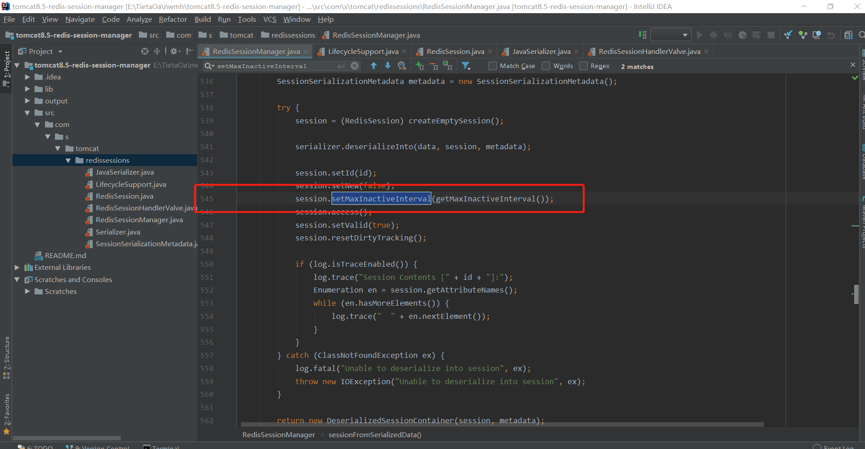The width and height of the screenshot is (865, 449).
Task: Click the Build Project icon with green arrow
Action: point(643,35)
